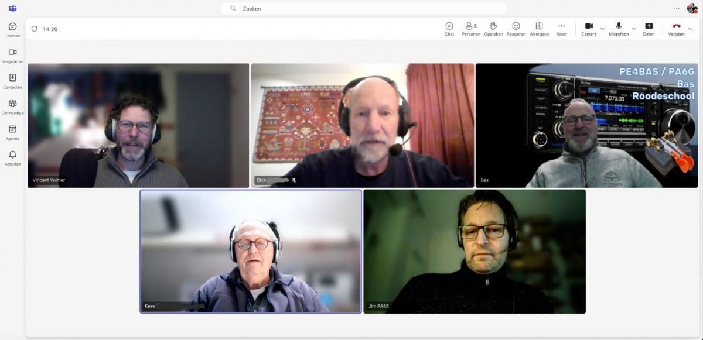Viewport: 703px width, 340px height.
Task: Show the Personen participants list
Action: click(x=470, y=29)
